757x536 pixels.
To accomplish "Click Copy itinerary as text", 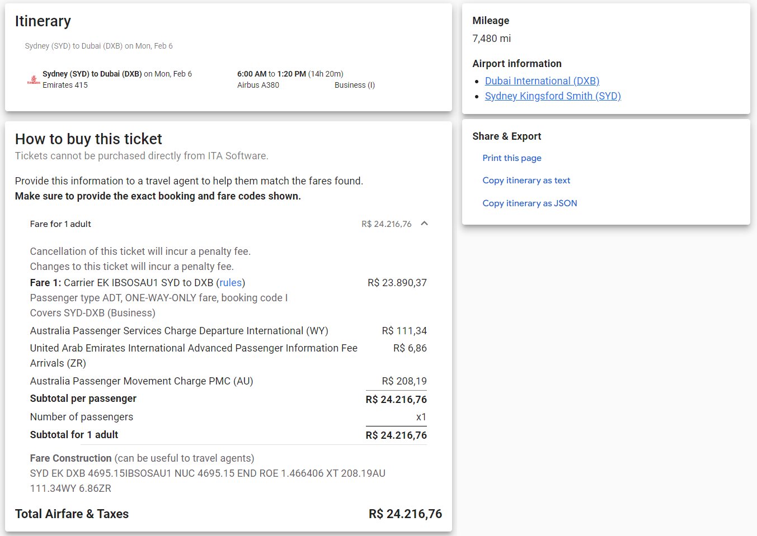I will (526, 181).
